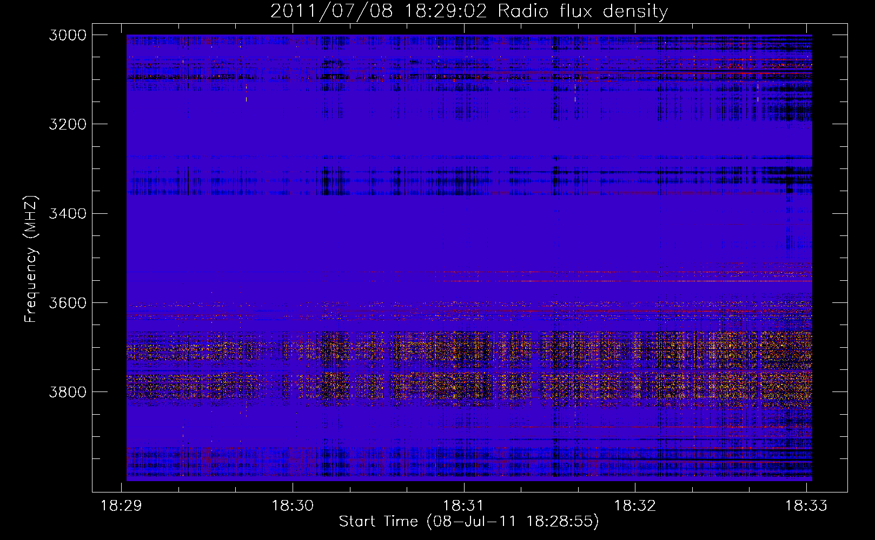This screenshot has height=540, width=875.
Task: Click the 3000 frequency tick label
Action: pos(67,35)
